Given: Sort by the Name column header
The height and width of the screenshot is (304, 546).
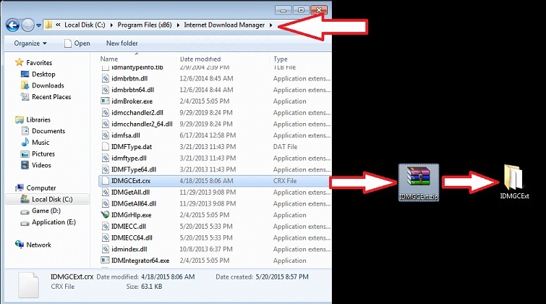Looking at the screenshot, I should (109, 59).
